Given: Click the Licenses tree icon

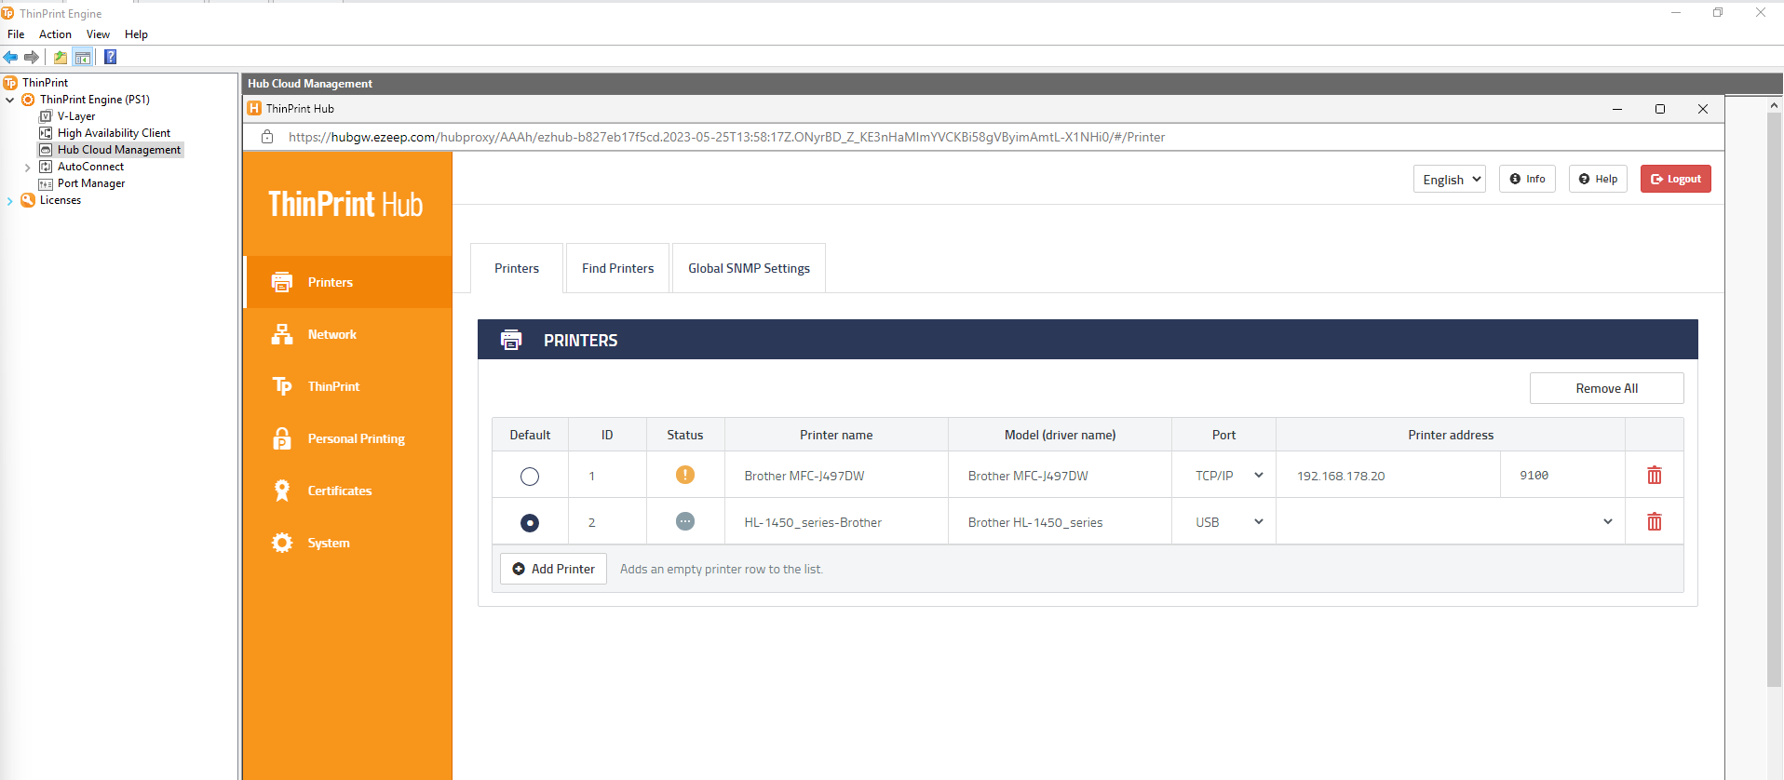Looking at the screenshot, I should tap(28, 200).
